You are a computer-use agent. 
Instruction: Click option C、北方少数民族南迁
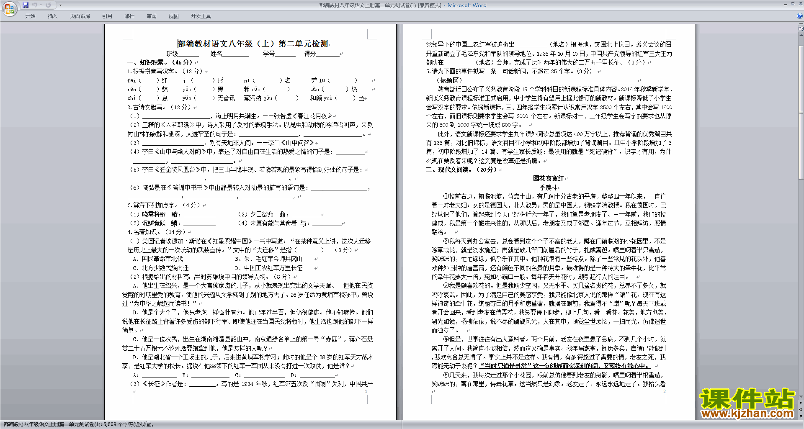(x=161, y=268)
